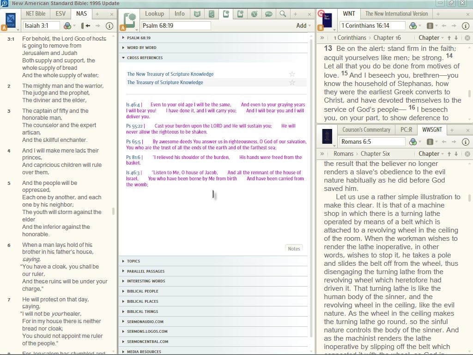Star The Treasury of Scripture Knowledge
Screen dimensions: 473x355
(292, 82)
